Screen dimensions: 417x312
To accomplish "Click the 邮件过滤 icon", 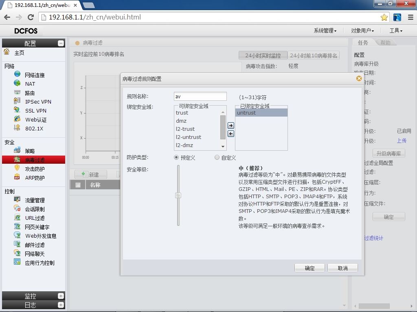I will (x=17, y=244).
